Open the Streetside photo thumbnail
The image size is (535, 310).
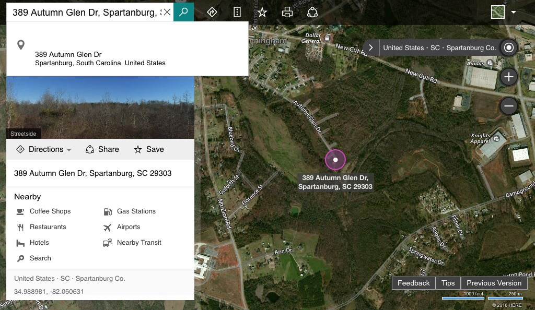(100, 108)
